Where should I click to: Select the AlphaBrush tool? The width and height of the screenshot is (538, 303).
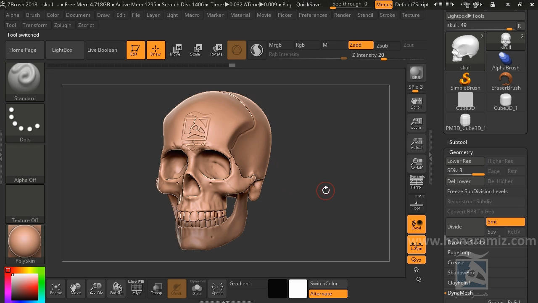point(506,61)
